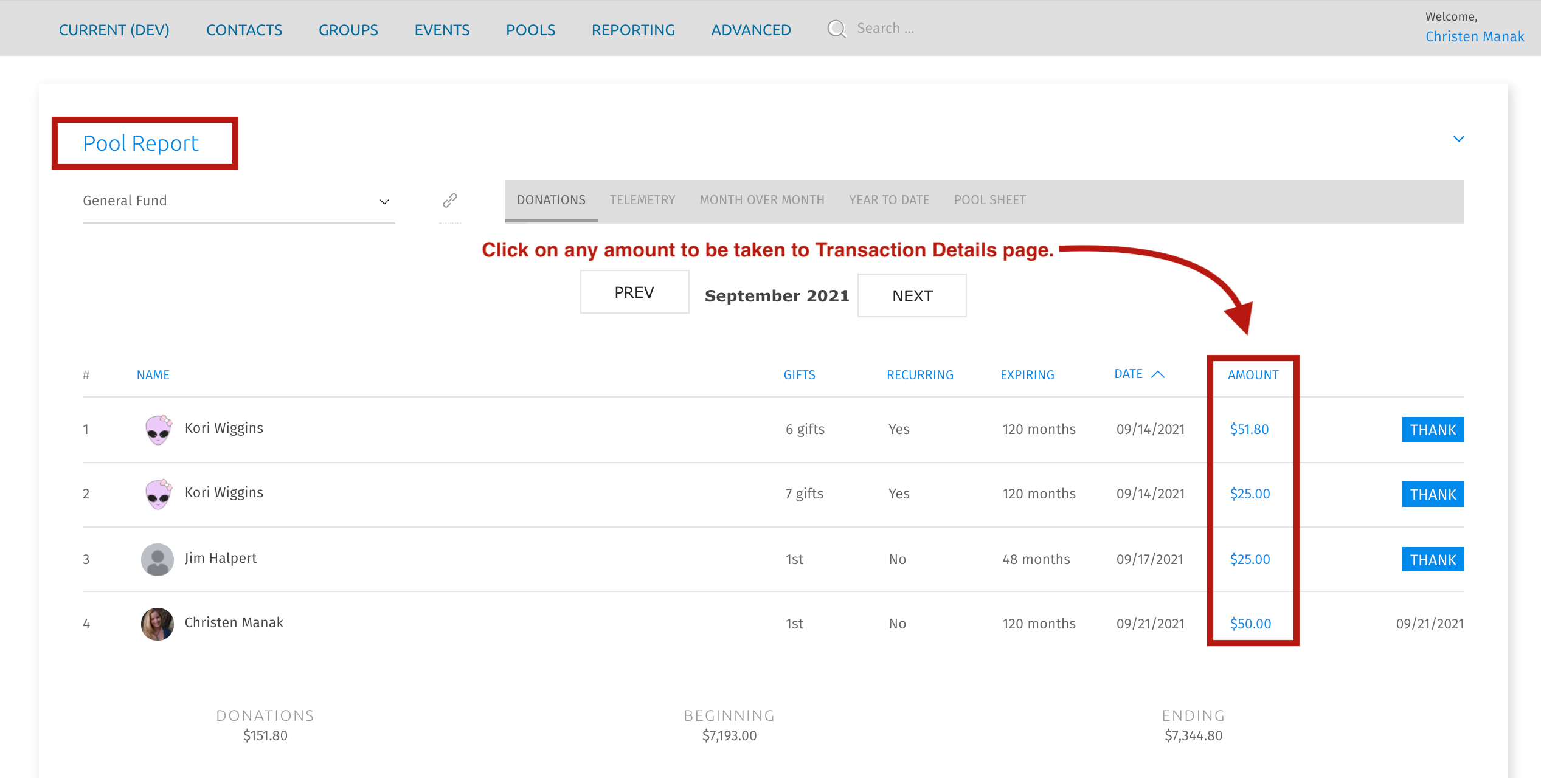Open Christen Manak's $50.00 transaction
The height and width of the screenshot is (778, 1541).
pyautogui.click(x=1250, y=624)
